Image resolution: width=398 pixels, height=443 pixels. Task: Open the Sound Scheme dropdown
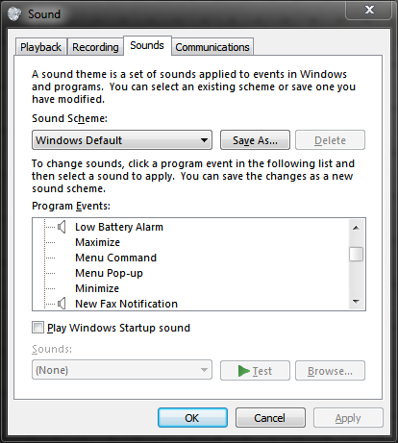point(122,140)
